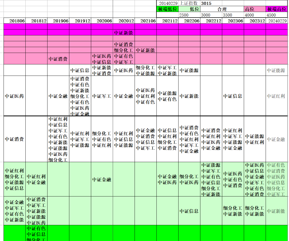Click 中证金融 in the 202012 white cell
Screen dimensions: 289x241
(123, 96)
